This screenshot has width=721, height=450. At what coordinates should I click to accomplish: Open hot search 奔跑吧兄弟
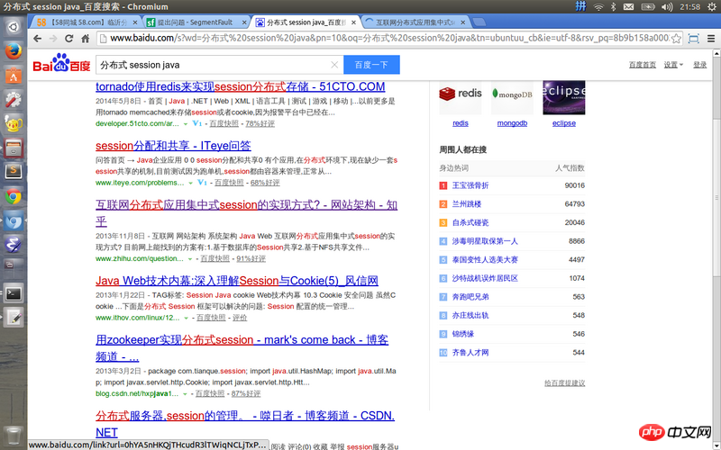(470, 297)
